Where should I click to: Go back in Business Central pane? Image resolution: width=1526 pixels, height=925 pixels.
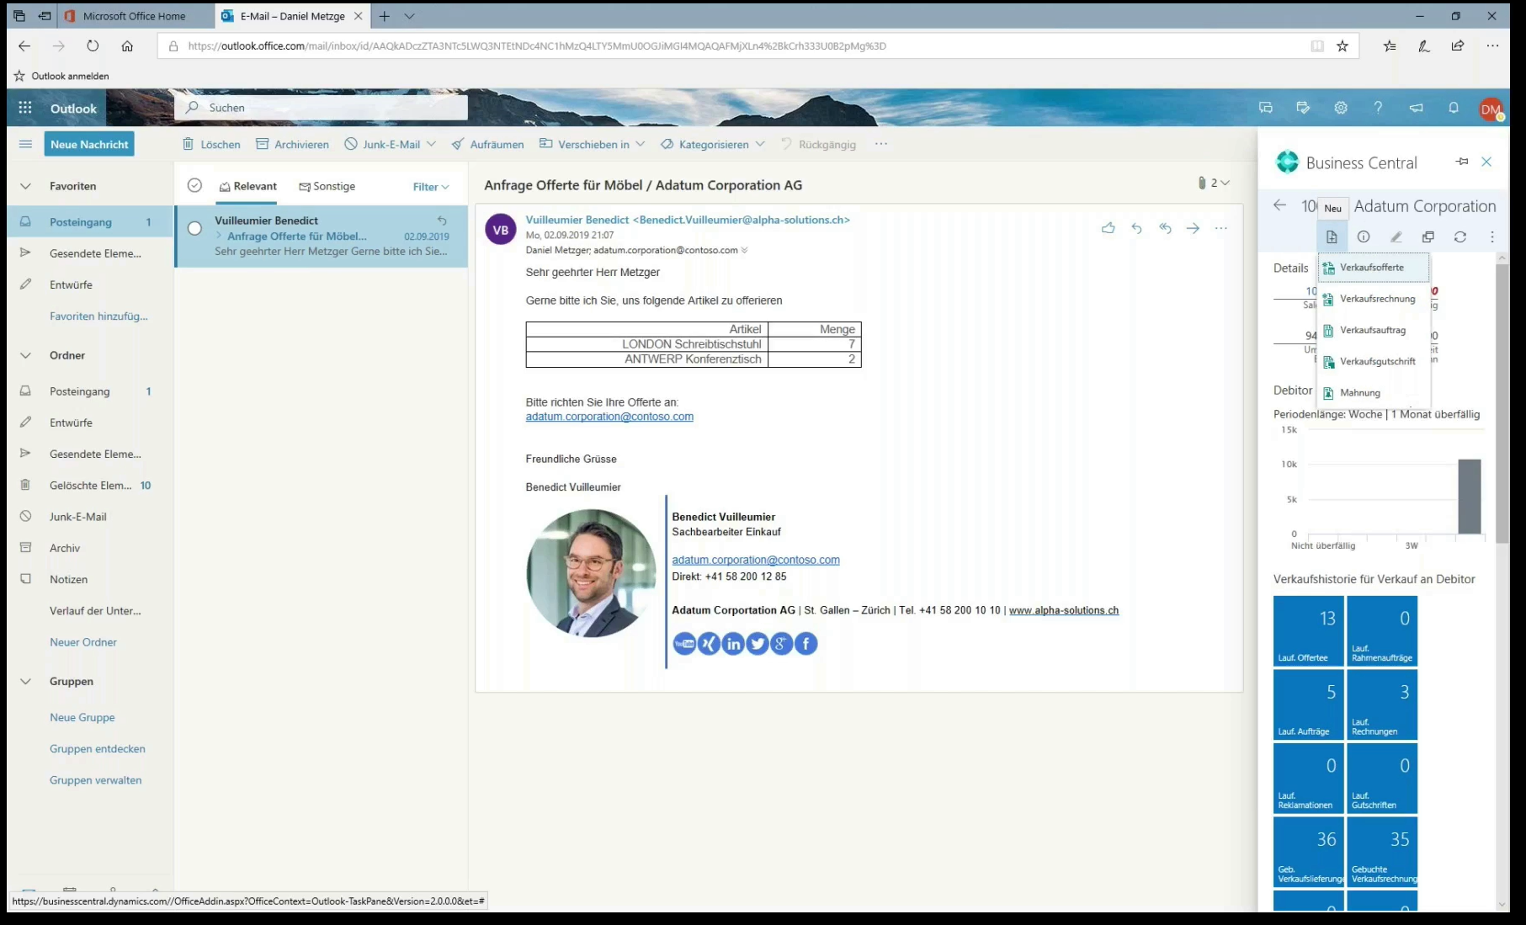tap(1280, 205)
